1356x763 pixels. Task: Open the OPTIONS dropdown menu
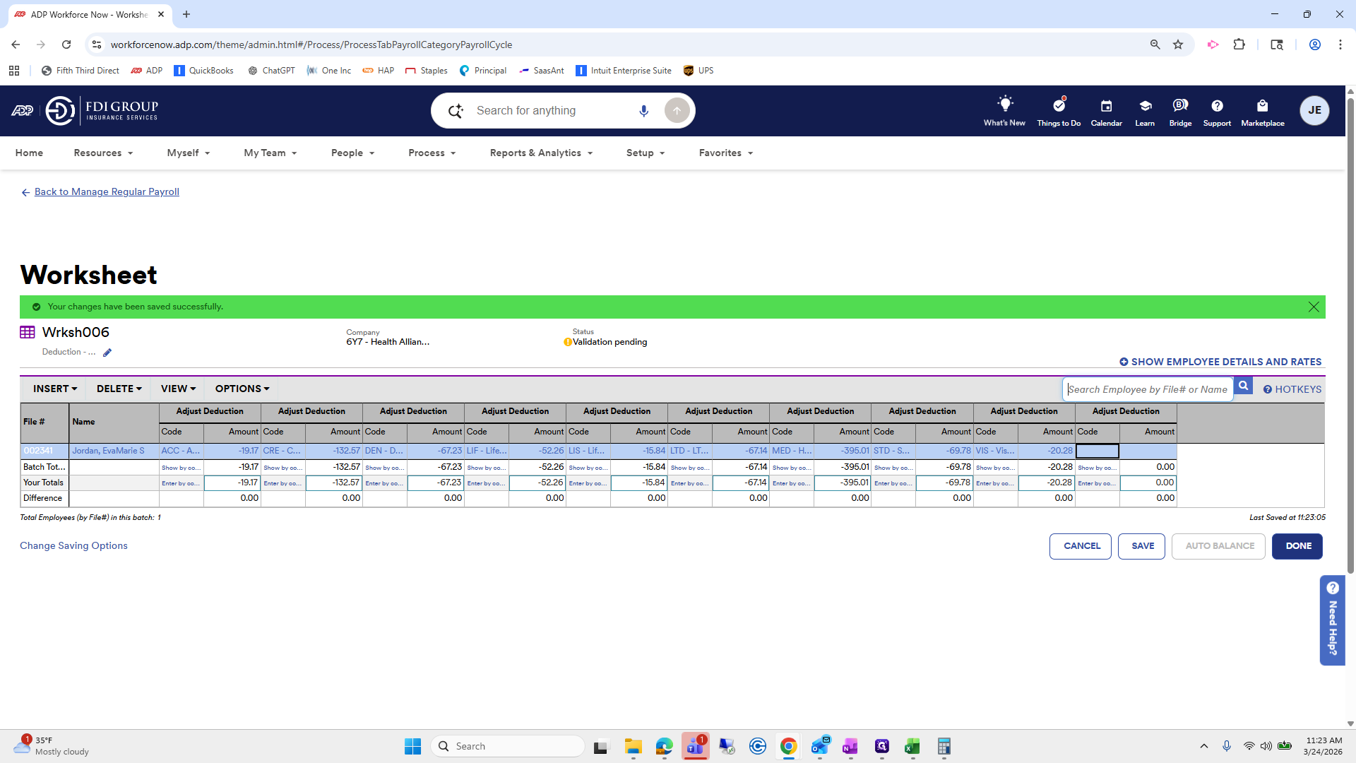point(242,389)
